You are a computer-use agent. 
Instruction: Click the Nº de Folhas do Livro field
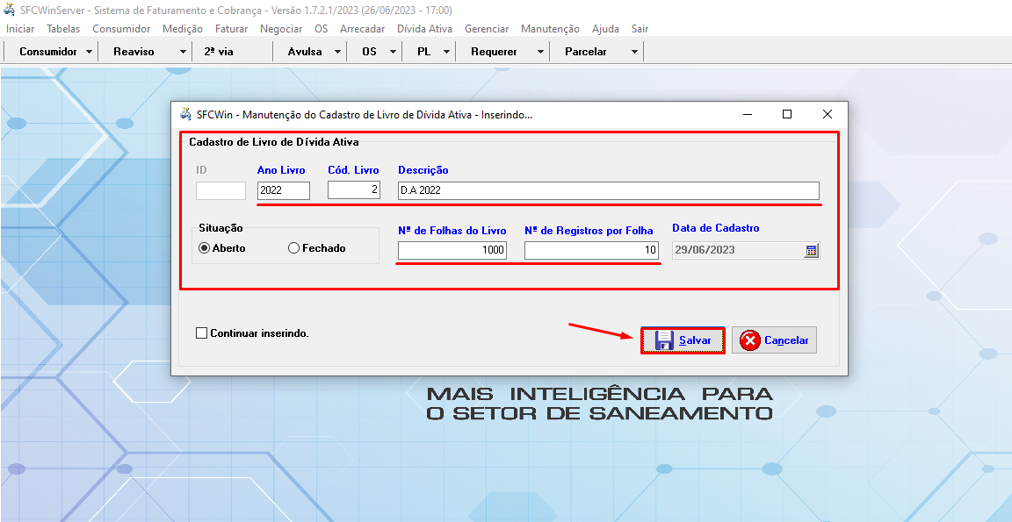[x=452, y=250]
